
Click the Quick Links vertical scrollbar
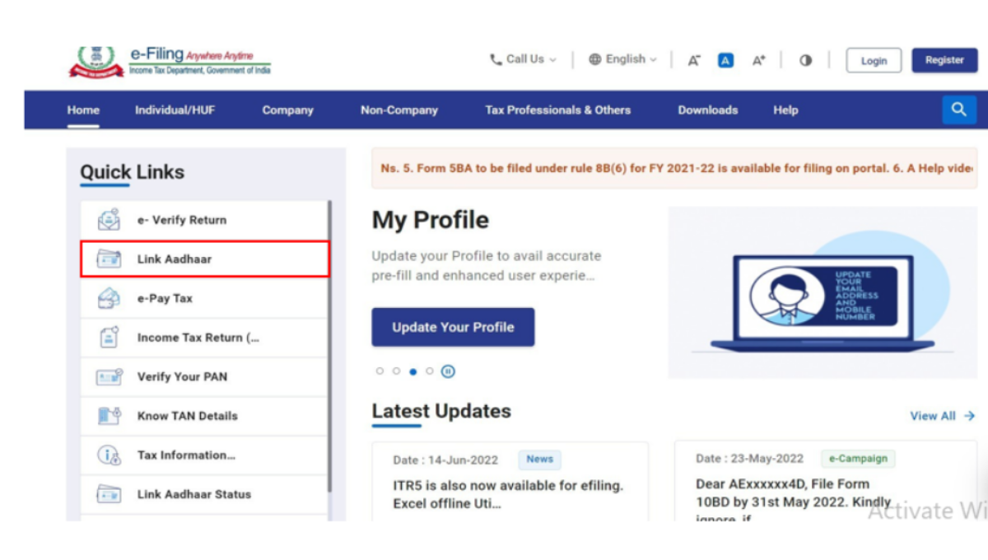329,346
